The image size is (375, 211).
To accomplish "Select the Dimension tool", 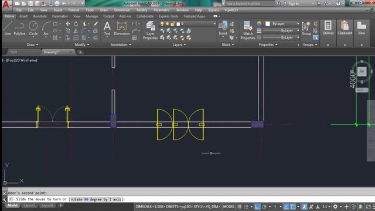I will (x=122, y=28).
